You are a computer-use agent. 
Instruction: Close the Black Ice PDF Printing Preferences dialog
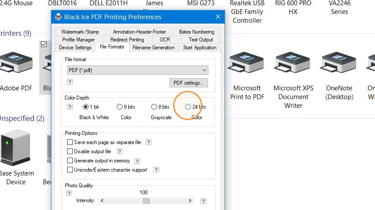[x=218, y=17]
